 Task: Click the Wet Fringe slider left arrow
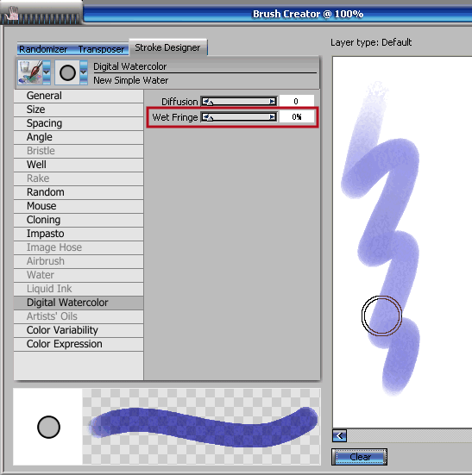205,117
